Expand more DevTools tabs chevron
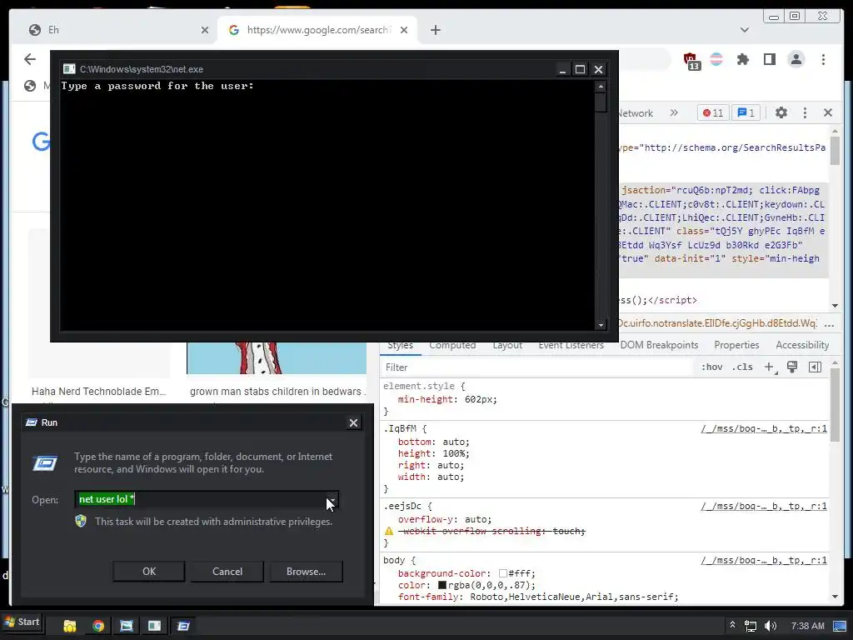 (674, 112)
